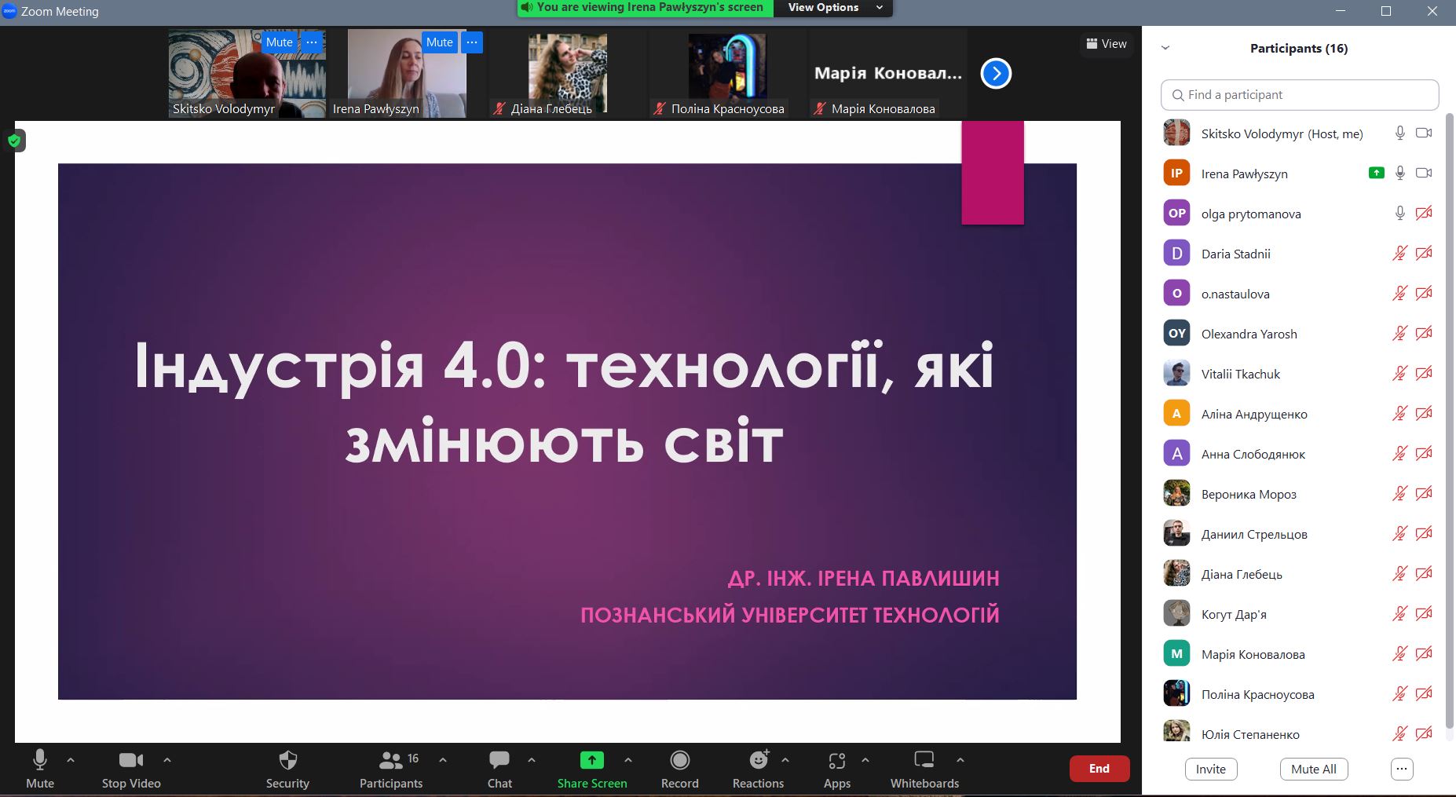The height and width of the screenshot is (797, 1456).
Task: Collapse the Participants panel chevron
Action: click(x=1165, y=48)
